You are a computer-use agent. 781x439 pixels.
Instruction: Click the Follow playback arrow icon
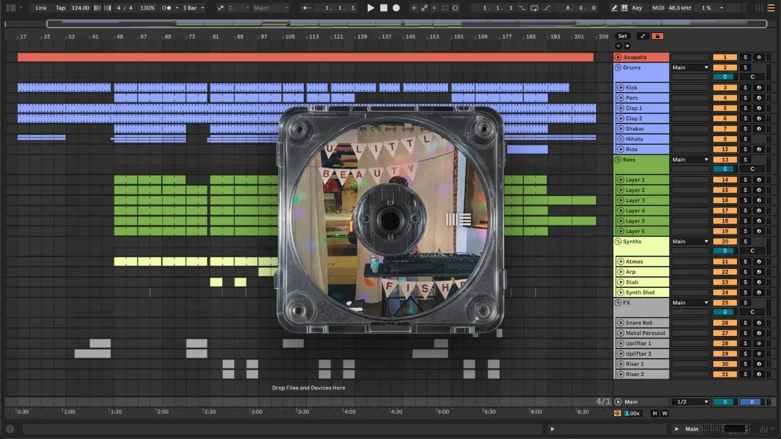[x=306, y=8]
